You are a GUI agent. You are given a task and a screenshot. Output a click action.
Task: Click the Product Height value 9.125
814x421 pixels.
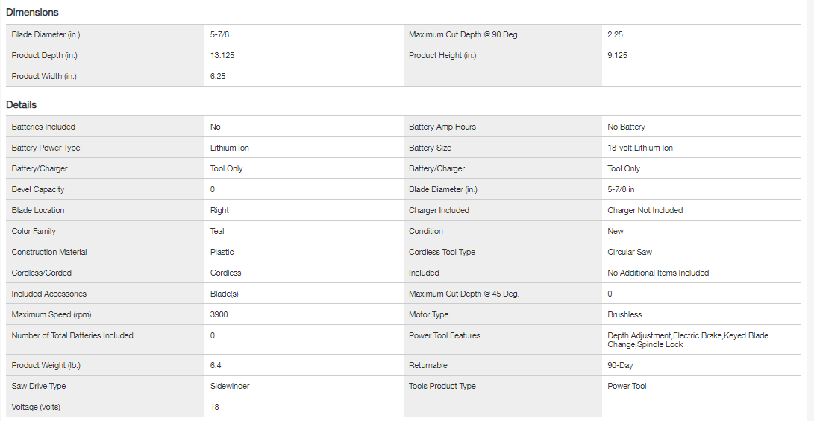coord(617,56)
